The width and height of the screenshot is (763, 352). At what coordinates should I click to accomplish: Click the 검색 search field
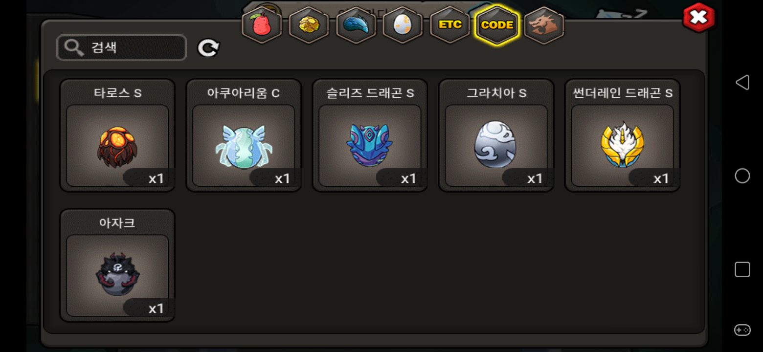(122, 48)
